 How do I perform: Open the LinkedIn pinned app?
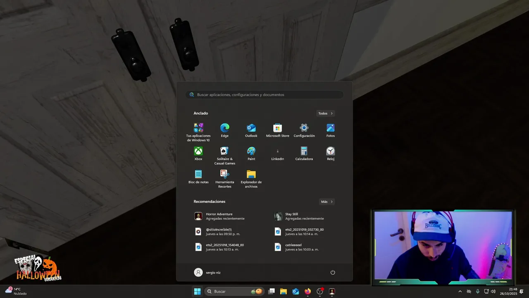(x=278, y=154)
